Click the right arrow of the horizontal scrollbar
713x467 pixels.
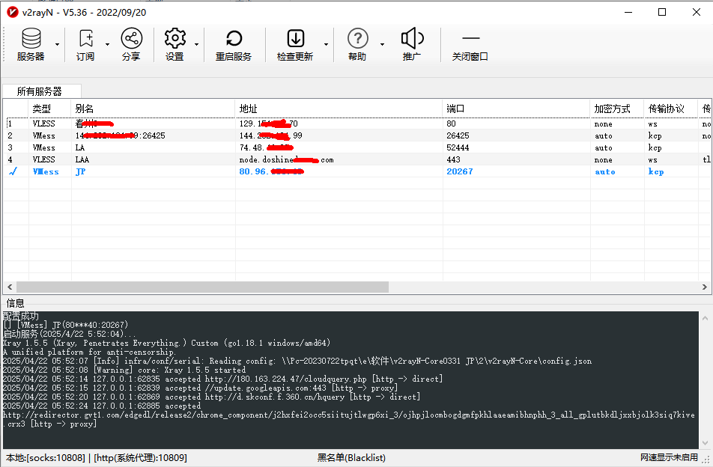coord(704,287)
